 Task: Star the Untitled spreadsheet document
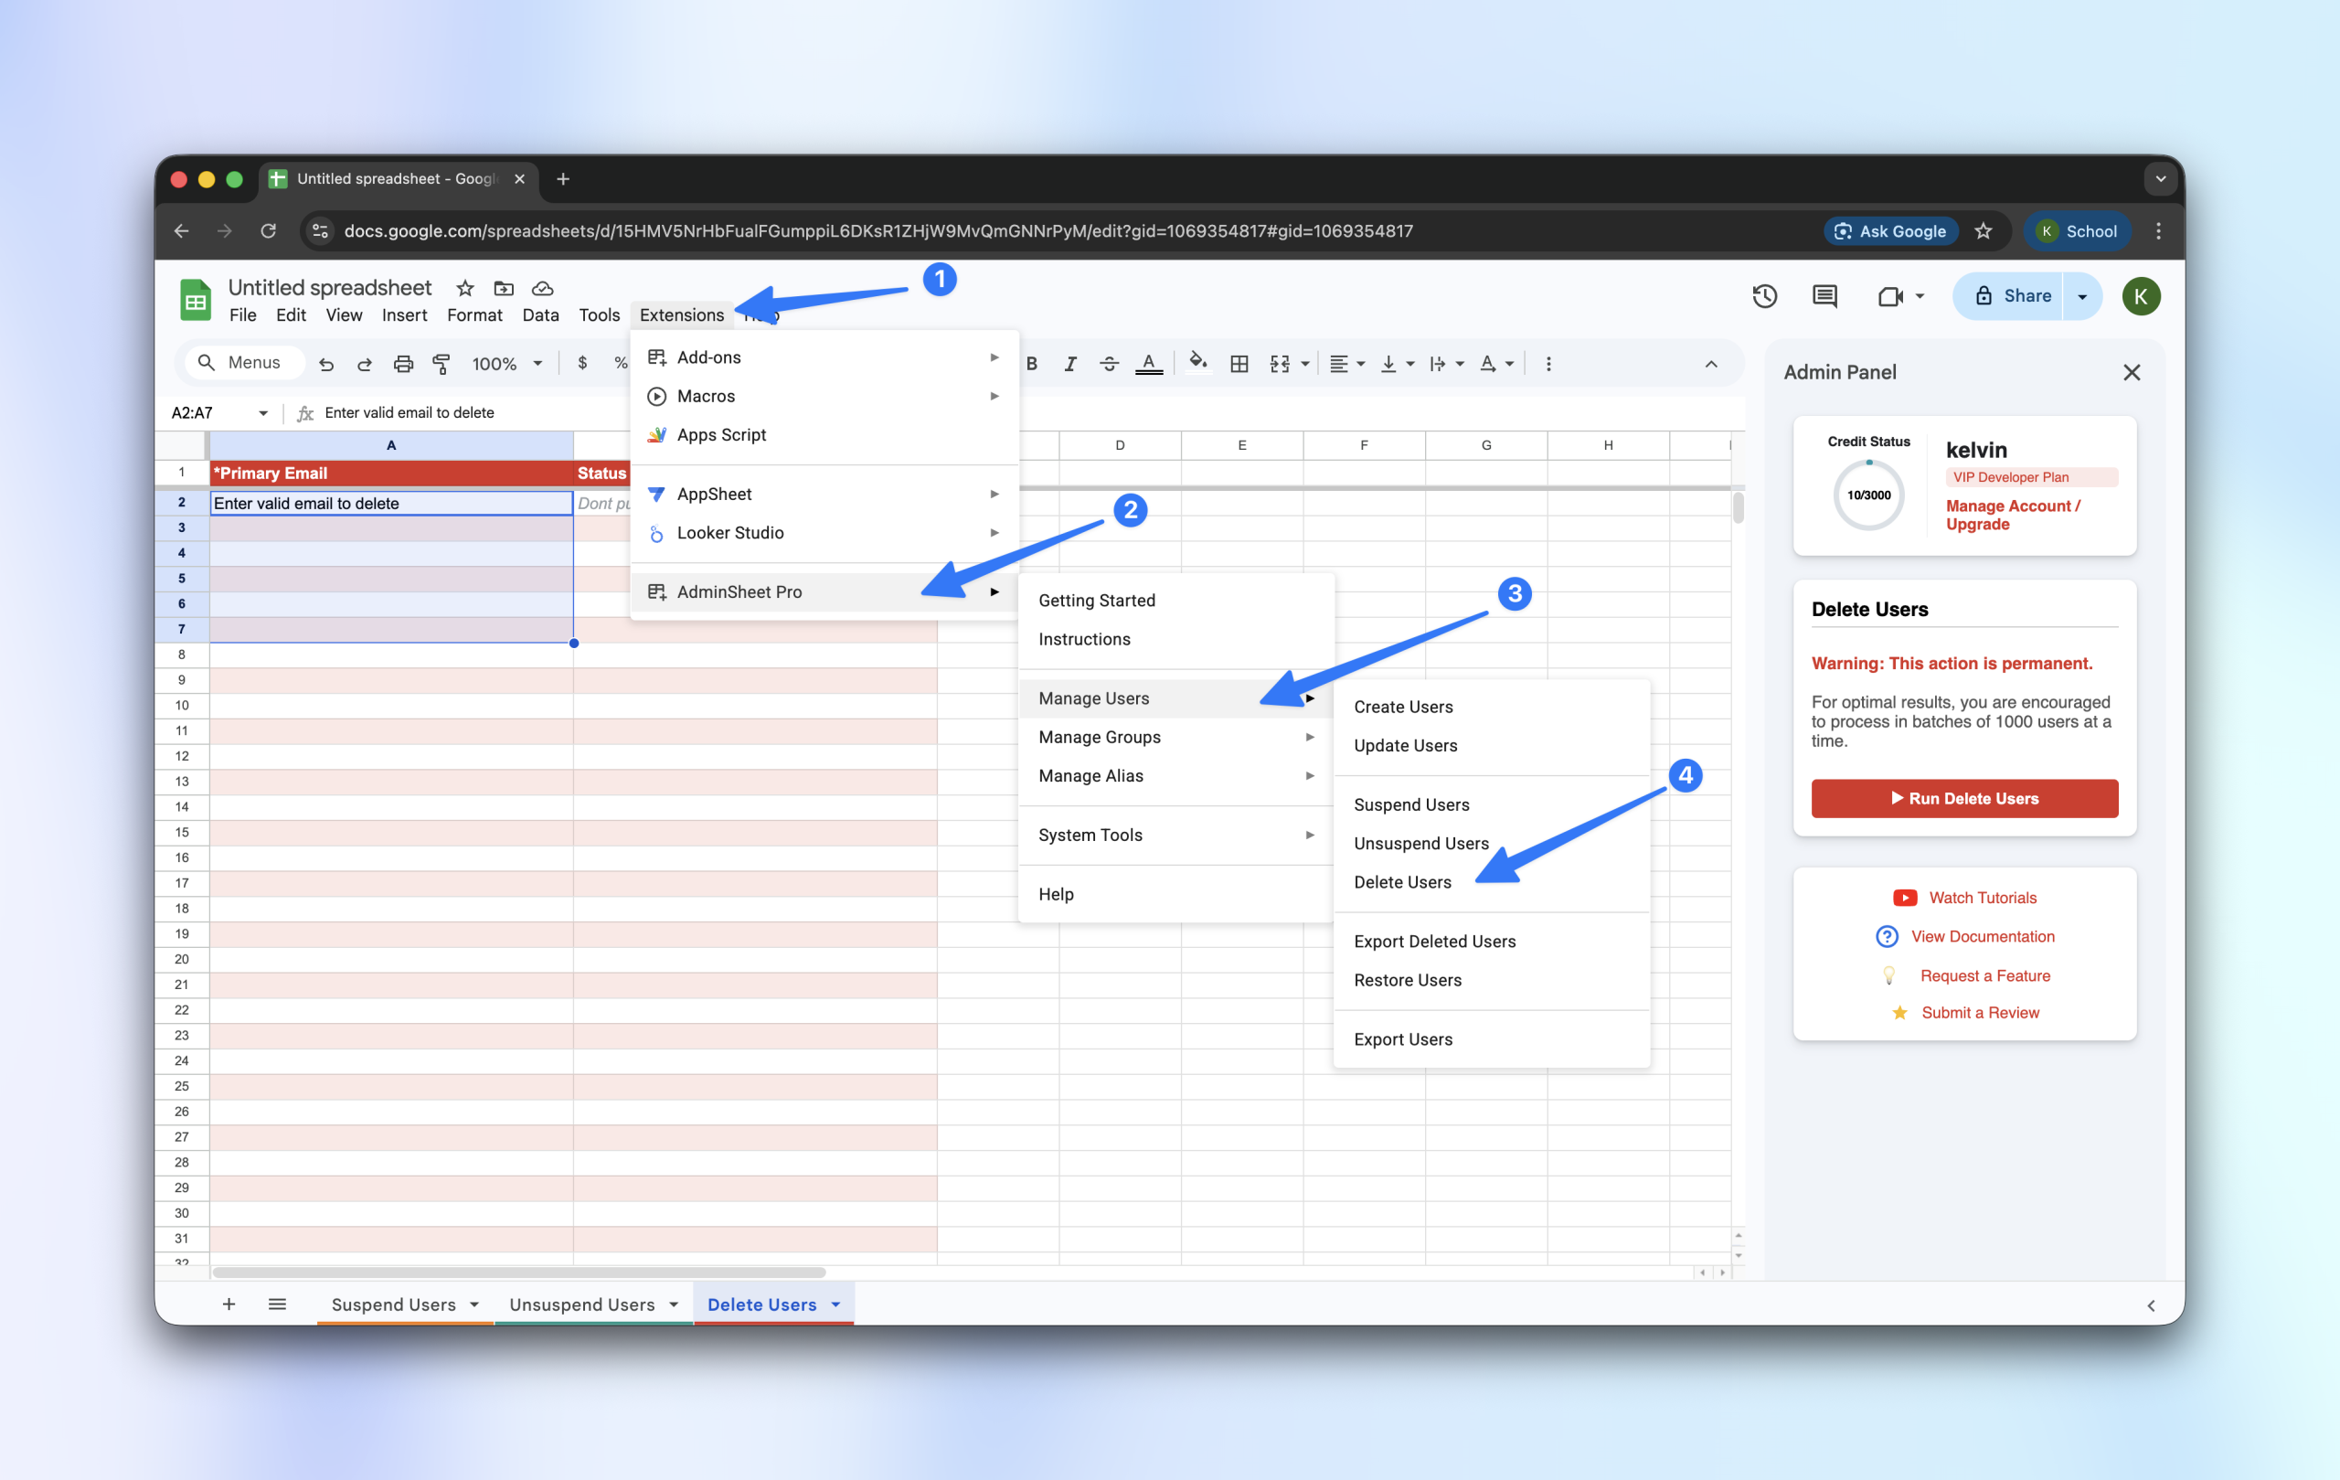pos(465,288)
